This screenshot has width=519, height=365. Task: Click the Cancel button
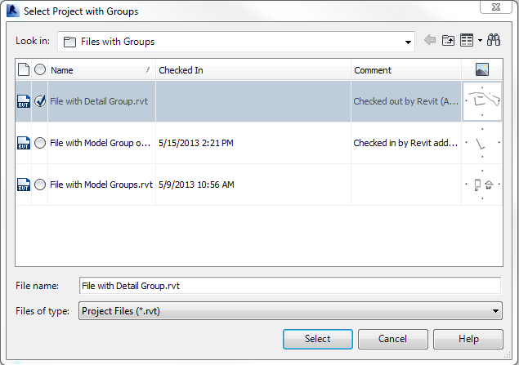392,339
